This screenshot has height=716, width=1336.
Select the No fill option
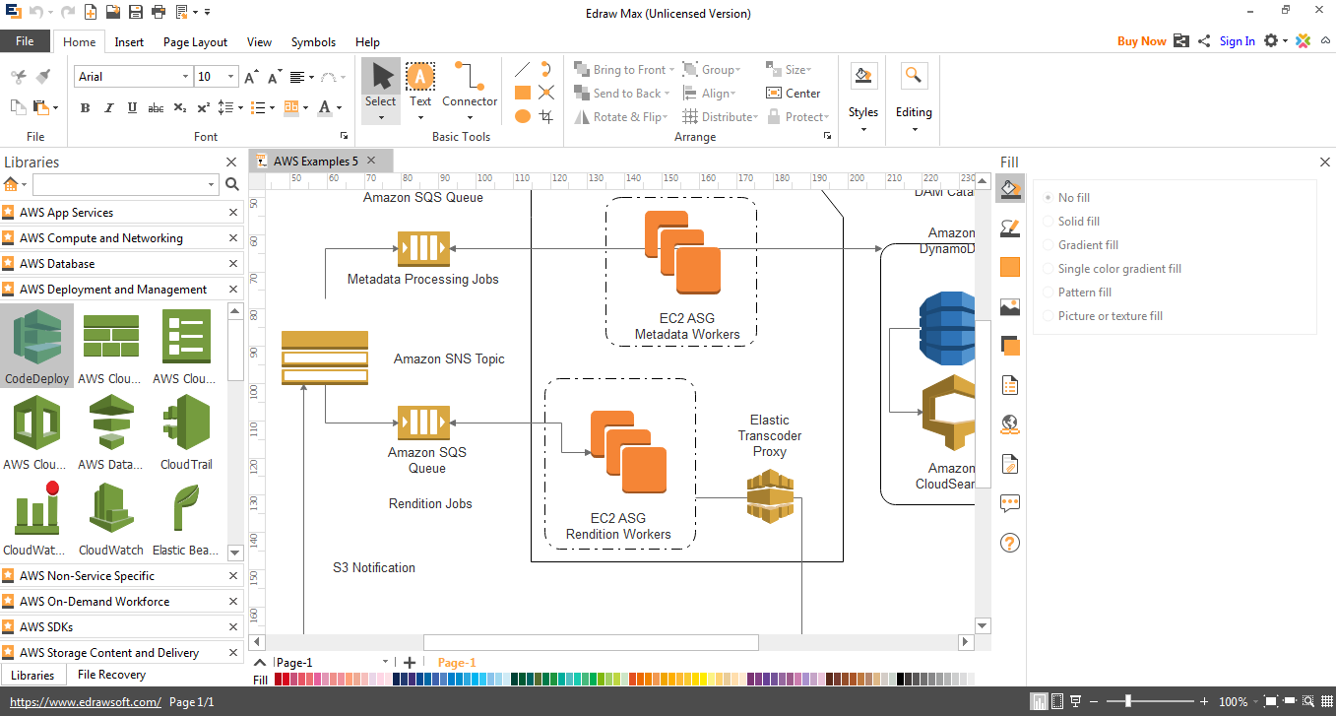click(1066, 198)
